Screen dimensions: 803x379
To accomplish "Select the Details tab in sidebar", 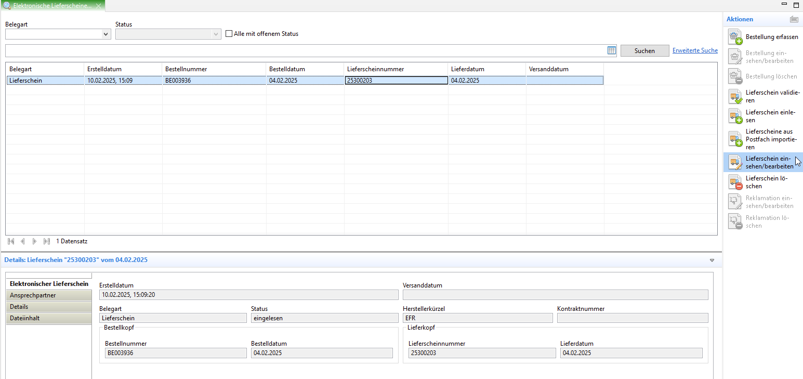I will pyautogui.click(x=48, y=307).
